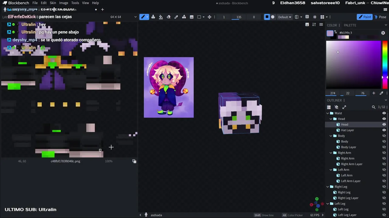Open outliner search magnifier
Viewport: 389px width, 218px height.
(x=374, y=107)
